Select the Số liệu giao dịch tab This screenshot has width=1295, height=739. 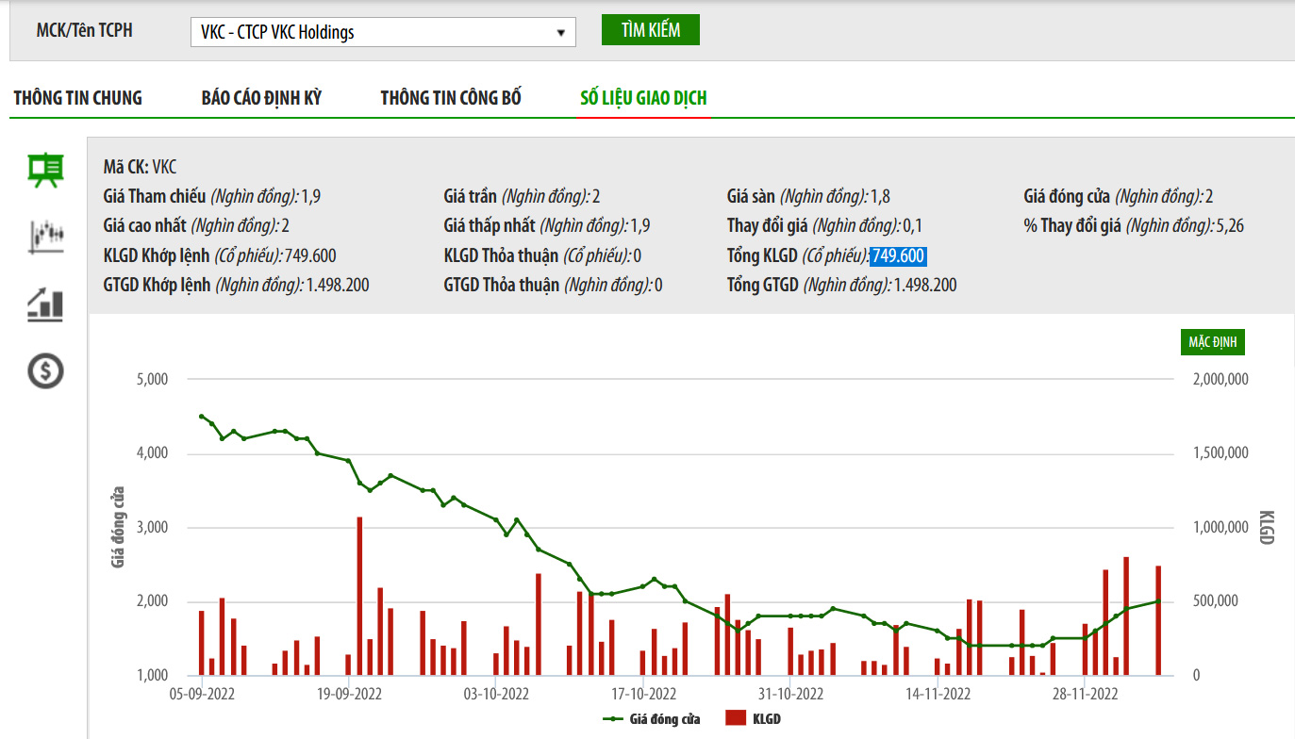pyautogui.click(x=643, y=98)
